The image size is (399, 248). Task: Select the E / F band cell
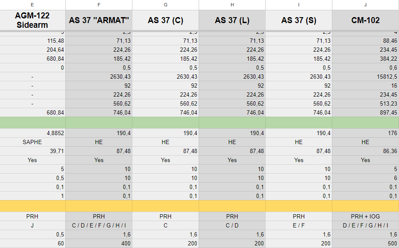[299, 225]
